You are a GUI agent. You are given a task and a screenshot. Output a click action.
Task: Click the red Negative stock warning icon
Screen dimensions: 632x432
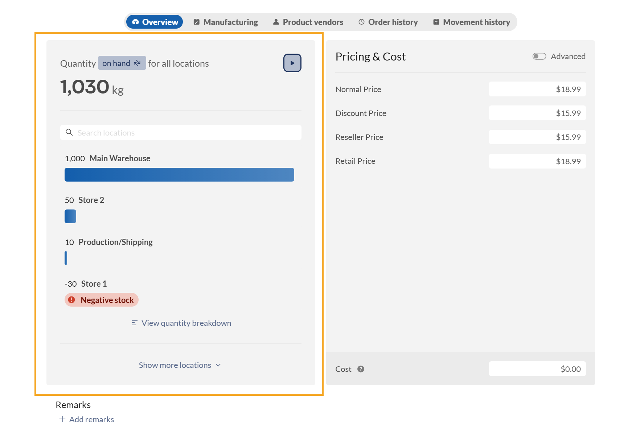pos(72,300)
